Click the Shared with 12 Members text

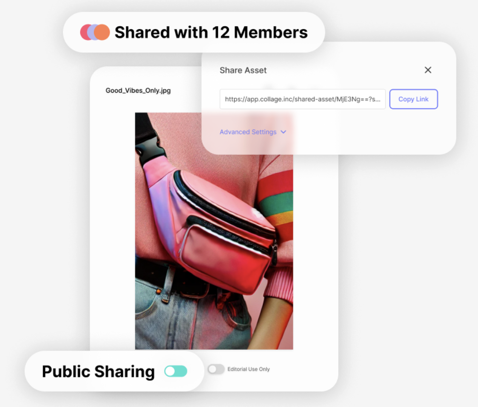pos(211,32)
